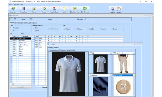Image resolution: width=162 pixels, height=97 pixels.
Task: Select the Release tab
Action: pyautogui.click(x=12, y=23)
